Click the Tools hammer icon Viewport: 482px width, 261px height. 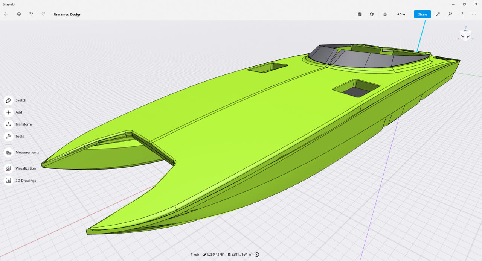pos(8,136)
